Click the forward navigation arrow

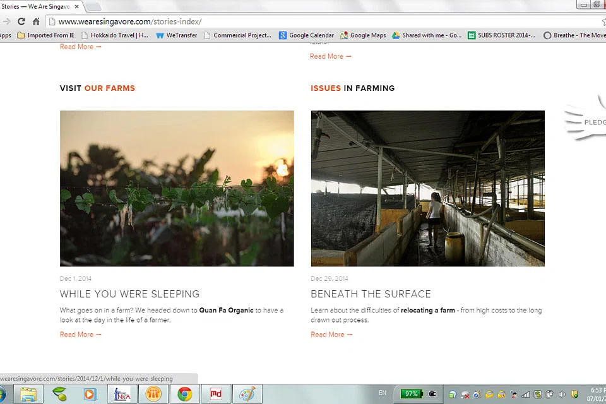(7, 21)
